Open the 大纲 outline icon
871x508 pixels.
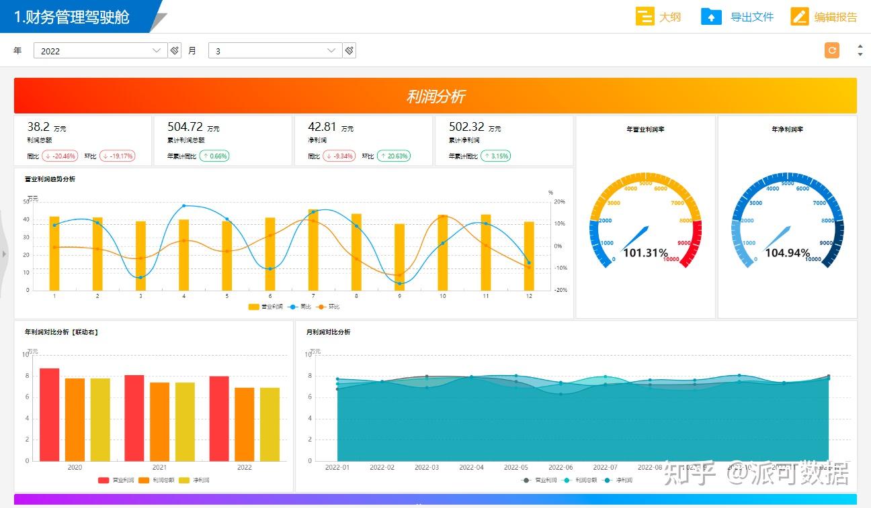pyautogui.click(x=645, y=17)
